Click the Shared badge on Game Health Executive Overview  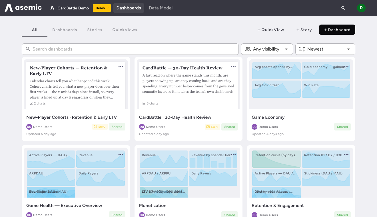(117, 215)
